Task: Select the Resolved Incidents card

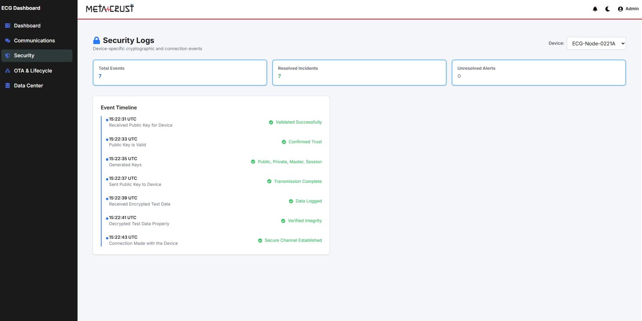Action: tap(359, 73)
